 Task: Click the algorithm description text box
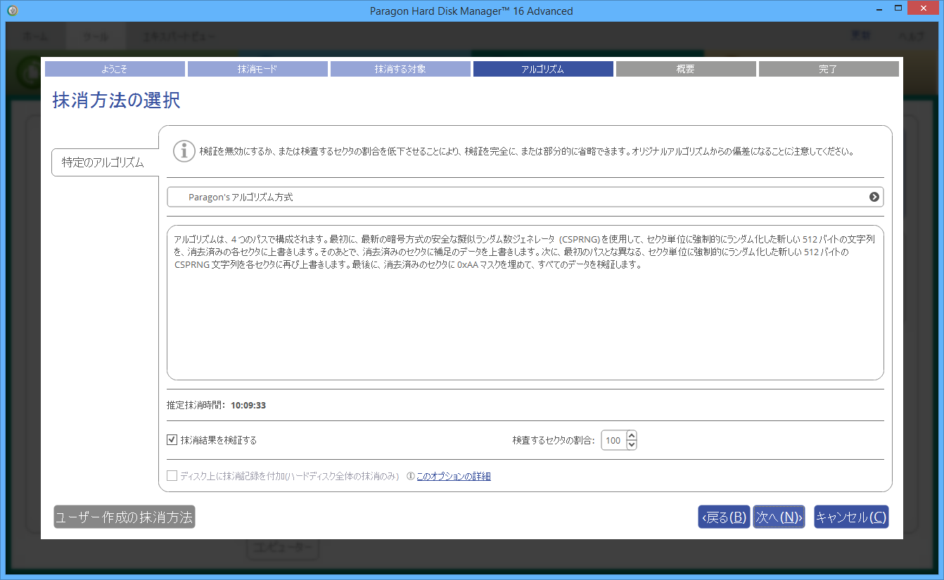click(x=525, y=302)
